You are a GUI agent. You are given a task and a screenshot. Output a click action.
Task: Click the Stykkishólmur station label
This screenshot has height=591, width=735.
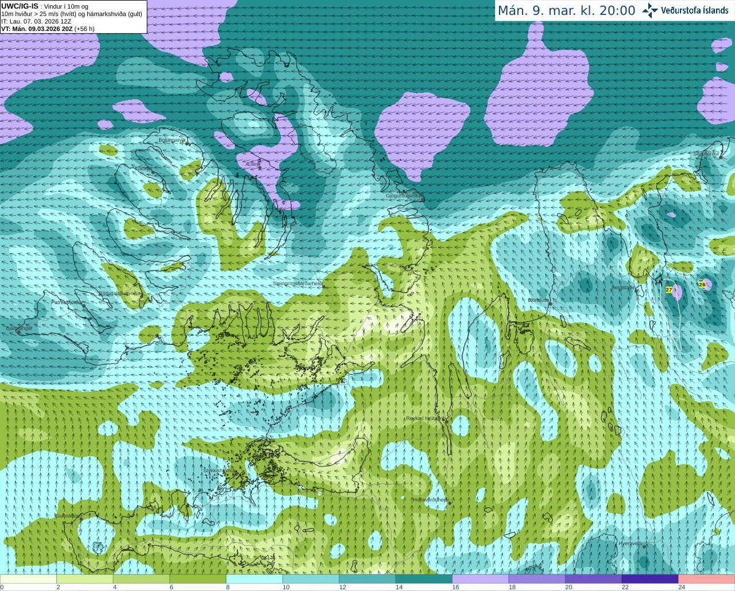pos(219,470)
